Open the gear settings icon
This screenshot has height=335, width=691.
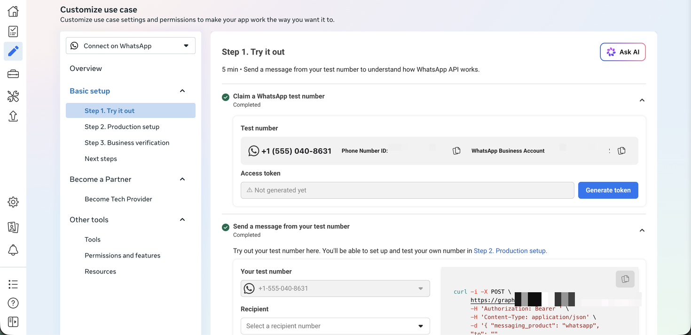(x=13, y=202)
